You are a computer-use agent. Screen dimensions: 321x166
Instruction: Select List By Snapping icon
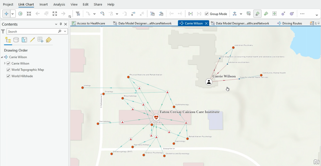click(40, 40)
